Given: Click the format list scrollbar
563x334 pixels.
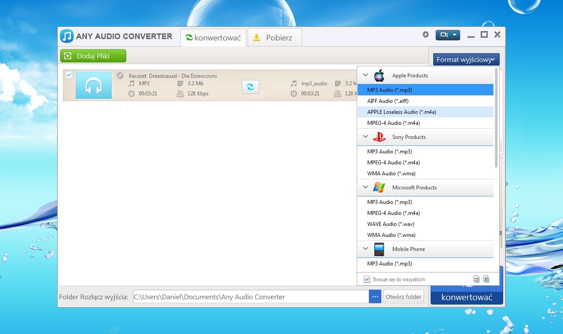Looking at the screenshot, I should [497, 118].
